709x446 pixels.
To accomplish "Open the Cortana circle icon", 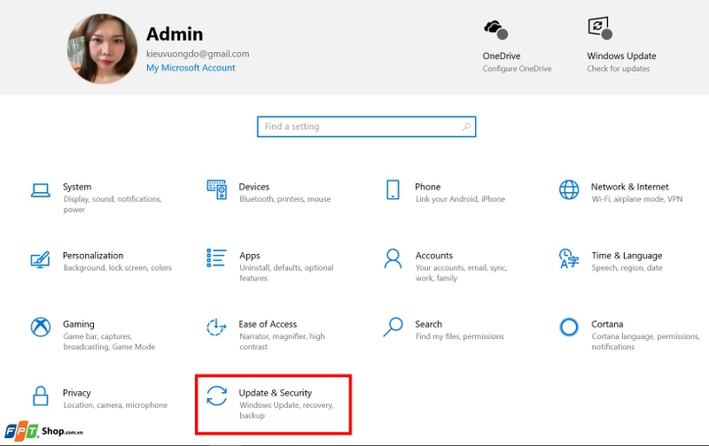I will coord(569,327).
